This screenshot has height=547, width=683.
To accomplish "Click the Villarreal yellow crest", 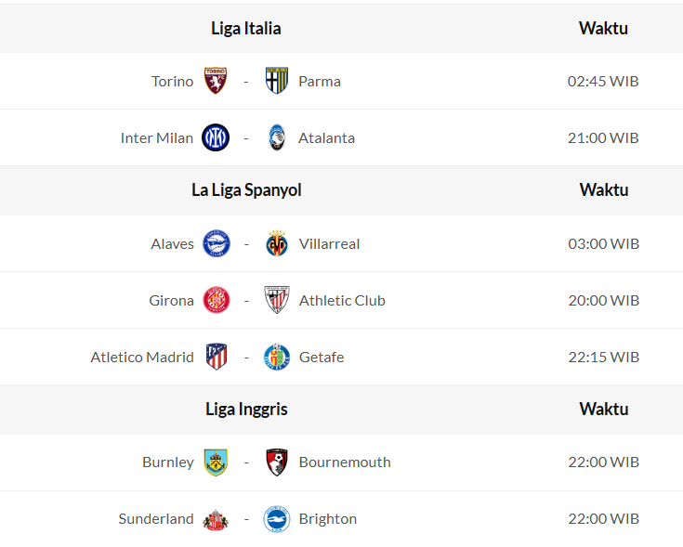I will tap(277, 243).
